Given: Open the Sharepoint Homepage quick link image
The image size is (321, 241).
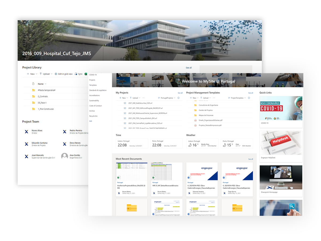Looking at the screenshot, I should [x=281, y=178].
